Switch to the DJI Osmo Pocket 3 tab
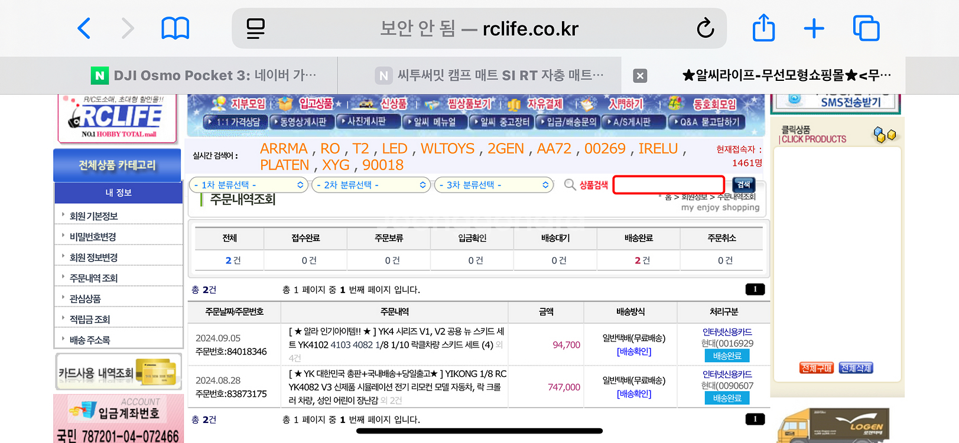Viewport: 959px width, 443px height. click(x=204, y=76)
